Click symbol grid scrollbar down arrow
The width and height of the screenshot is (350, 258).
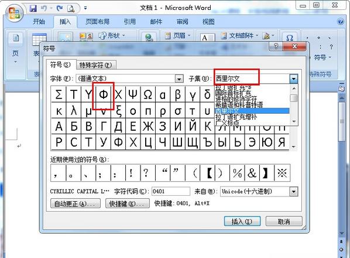click(x=294, y=147)
